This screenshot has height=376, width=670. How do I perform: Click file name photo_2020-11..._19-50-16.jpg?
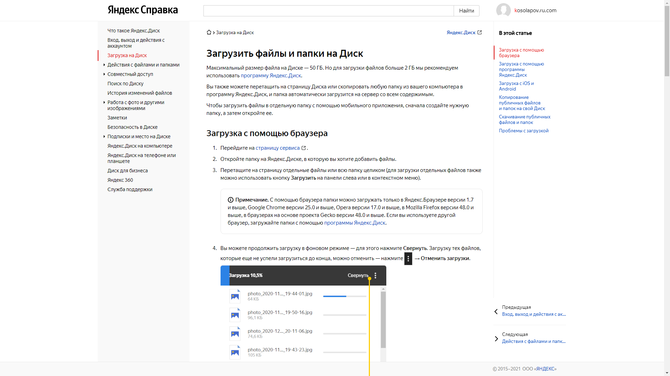point(280,312)
